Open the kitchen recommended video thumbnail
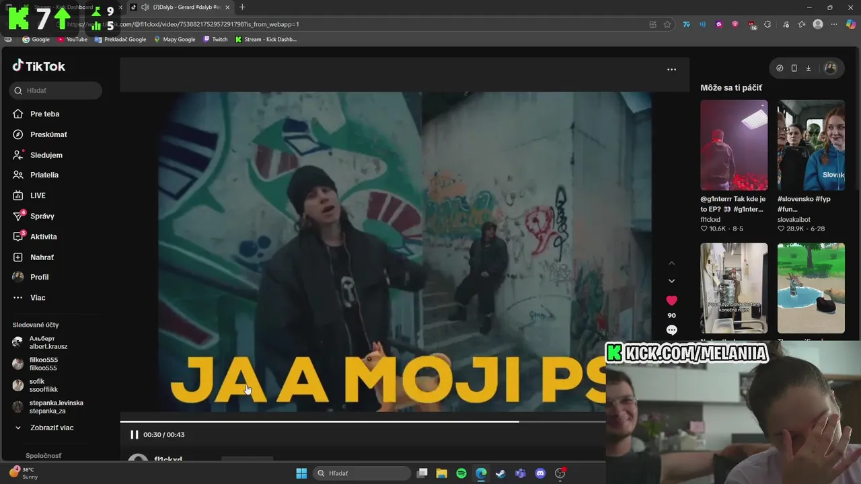 [x=734, y=288]
